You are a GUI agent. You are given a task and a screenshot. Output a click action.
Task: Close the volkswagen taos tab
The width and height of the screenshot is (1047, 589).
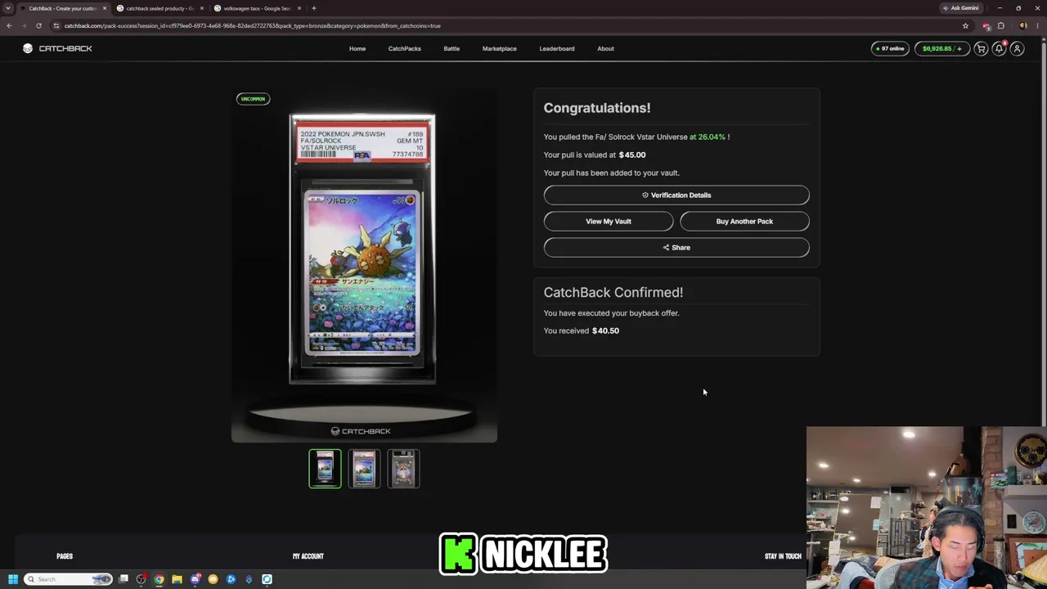(x=299, y=8)
